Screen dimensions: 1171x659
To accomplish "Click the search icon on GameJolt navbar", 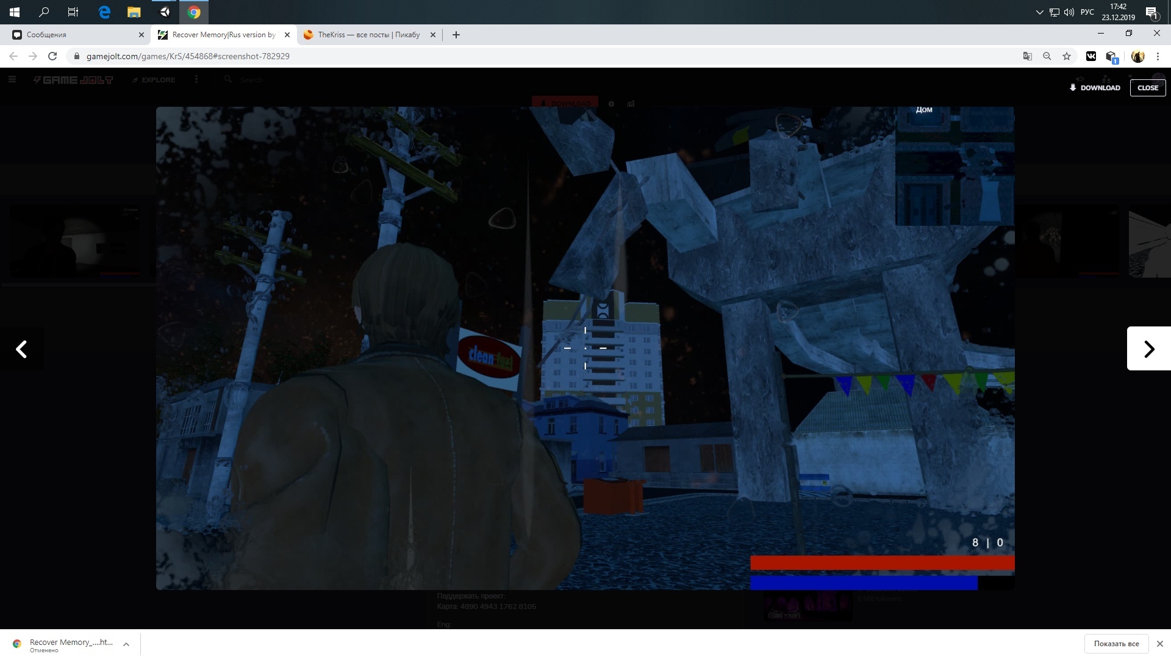I will 227,80.
